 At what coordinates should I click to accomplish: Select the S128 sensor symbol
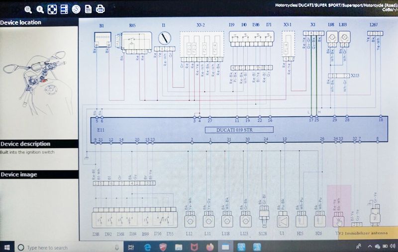coord(264,217)
